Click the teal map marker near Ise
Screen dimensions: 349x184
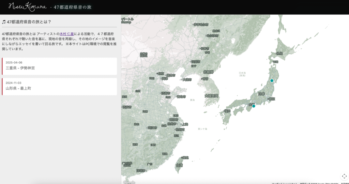pyautogui.click(x=254, y=106)
